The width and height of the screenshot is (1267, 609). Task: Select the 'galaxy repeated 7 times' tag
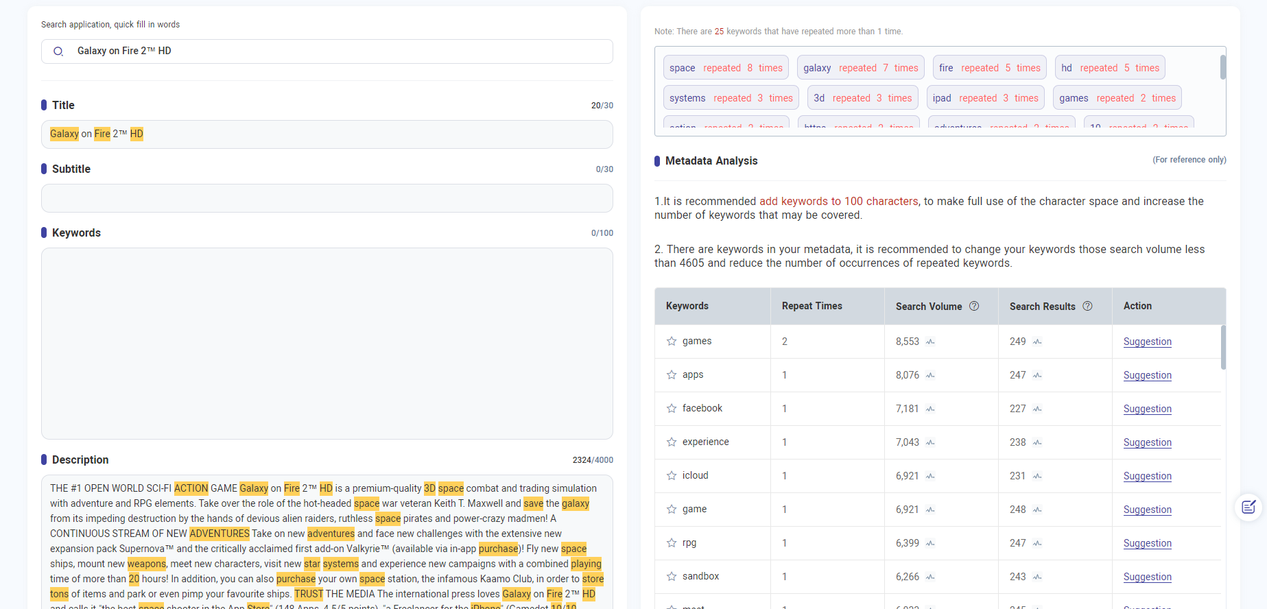860,68
